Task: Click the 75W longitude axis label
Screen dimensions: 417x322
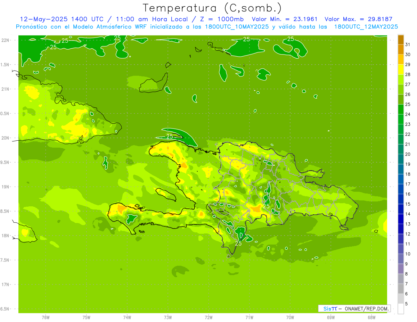Action: pos(87,317)
